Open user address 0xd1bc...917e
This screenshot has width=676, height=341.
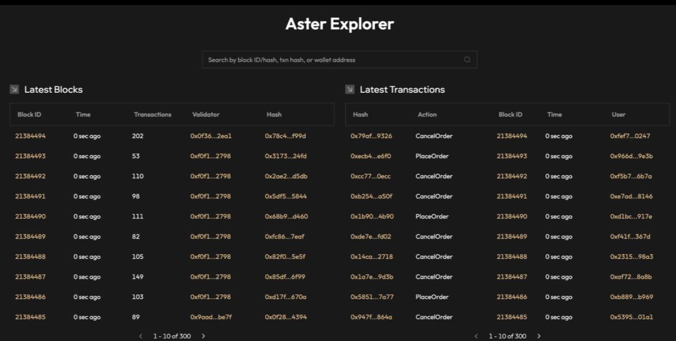pyautogui.click(x=631, y=216)
